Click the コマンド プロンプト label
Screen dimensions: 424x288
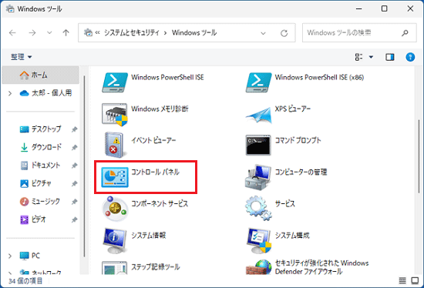click(298, 140)
